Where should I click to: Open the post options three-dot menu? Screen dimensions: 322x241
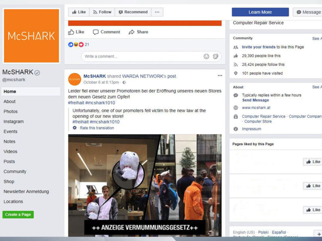click(x=220, y=76)
